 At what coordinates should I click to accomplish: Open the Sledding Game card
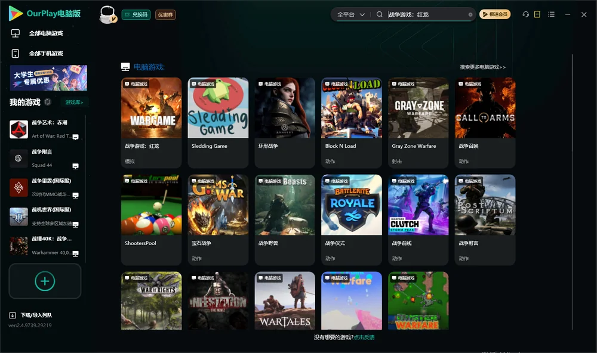pos(218,122)
